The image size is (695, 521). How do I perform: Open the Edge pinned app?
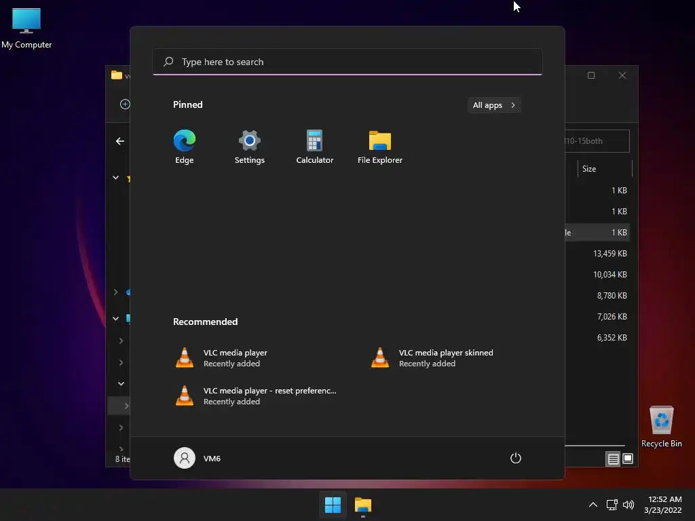[x=185, y=147]
